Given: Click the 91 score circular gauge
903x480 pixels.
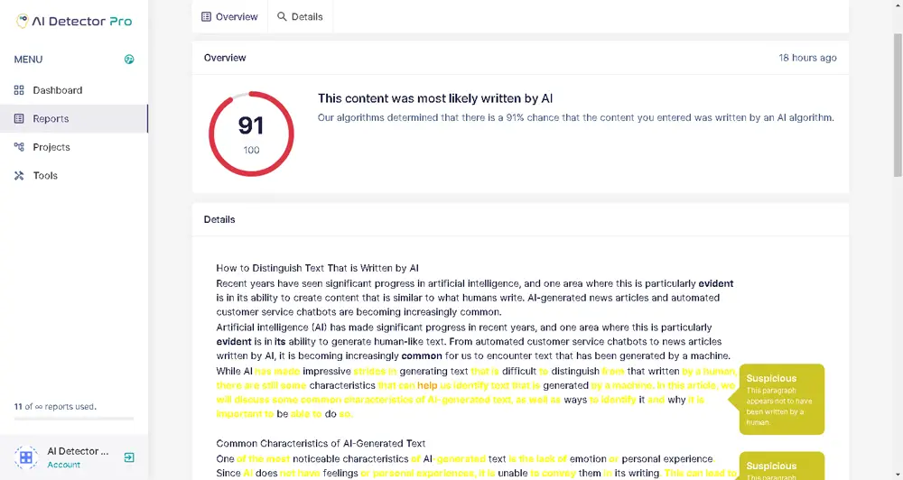Looking at the screenshot, I should tap(251, 134).
